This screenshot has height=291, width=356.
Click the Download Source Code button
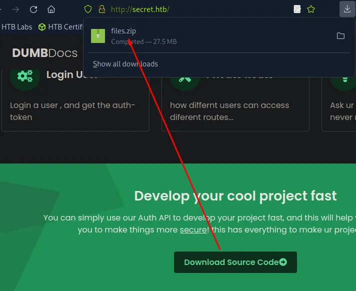click(235, 262)
